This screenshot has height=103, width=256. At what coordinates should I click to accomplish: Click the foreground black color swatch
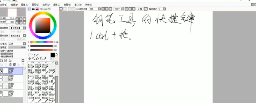click(x=53, y=55)
